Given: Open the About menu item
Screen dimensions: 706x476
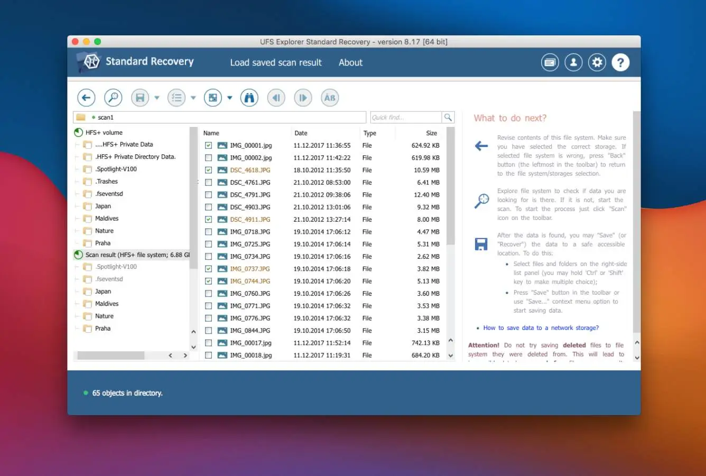Looking at the screenshot, I should 350,62.
